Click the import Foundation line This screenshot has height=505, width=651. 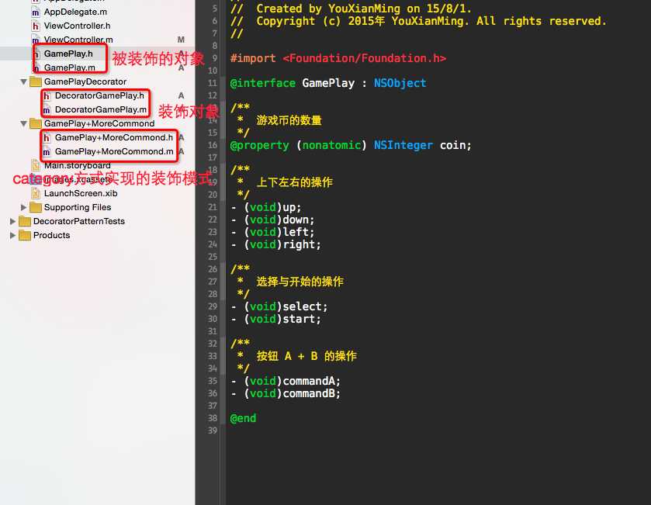pyautogui.click(x=338, y=58)
